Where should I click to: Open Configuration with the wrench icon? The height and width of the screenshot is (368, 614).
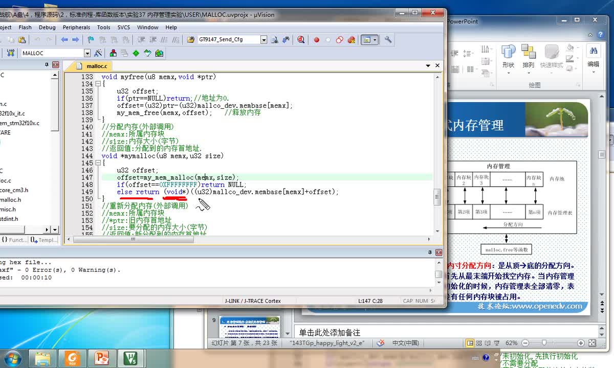click(x=388, y=39)
